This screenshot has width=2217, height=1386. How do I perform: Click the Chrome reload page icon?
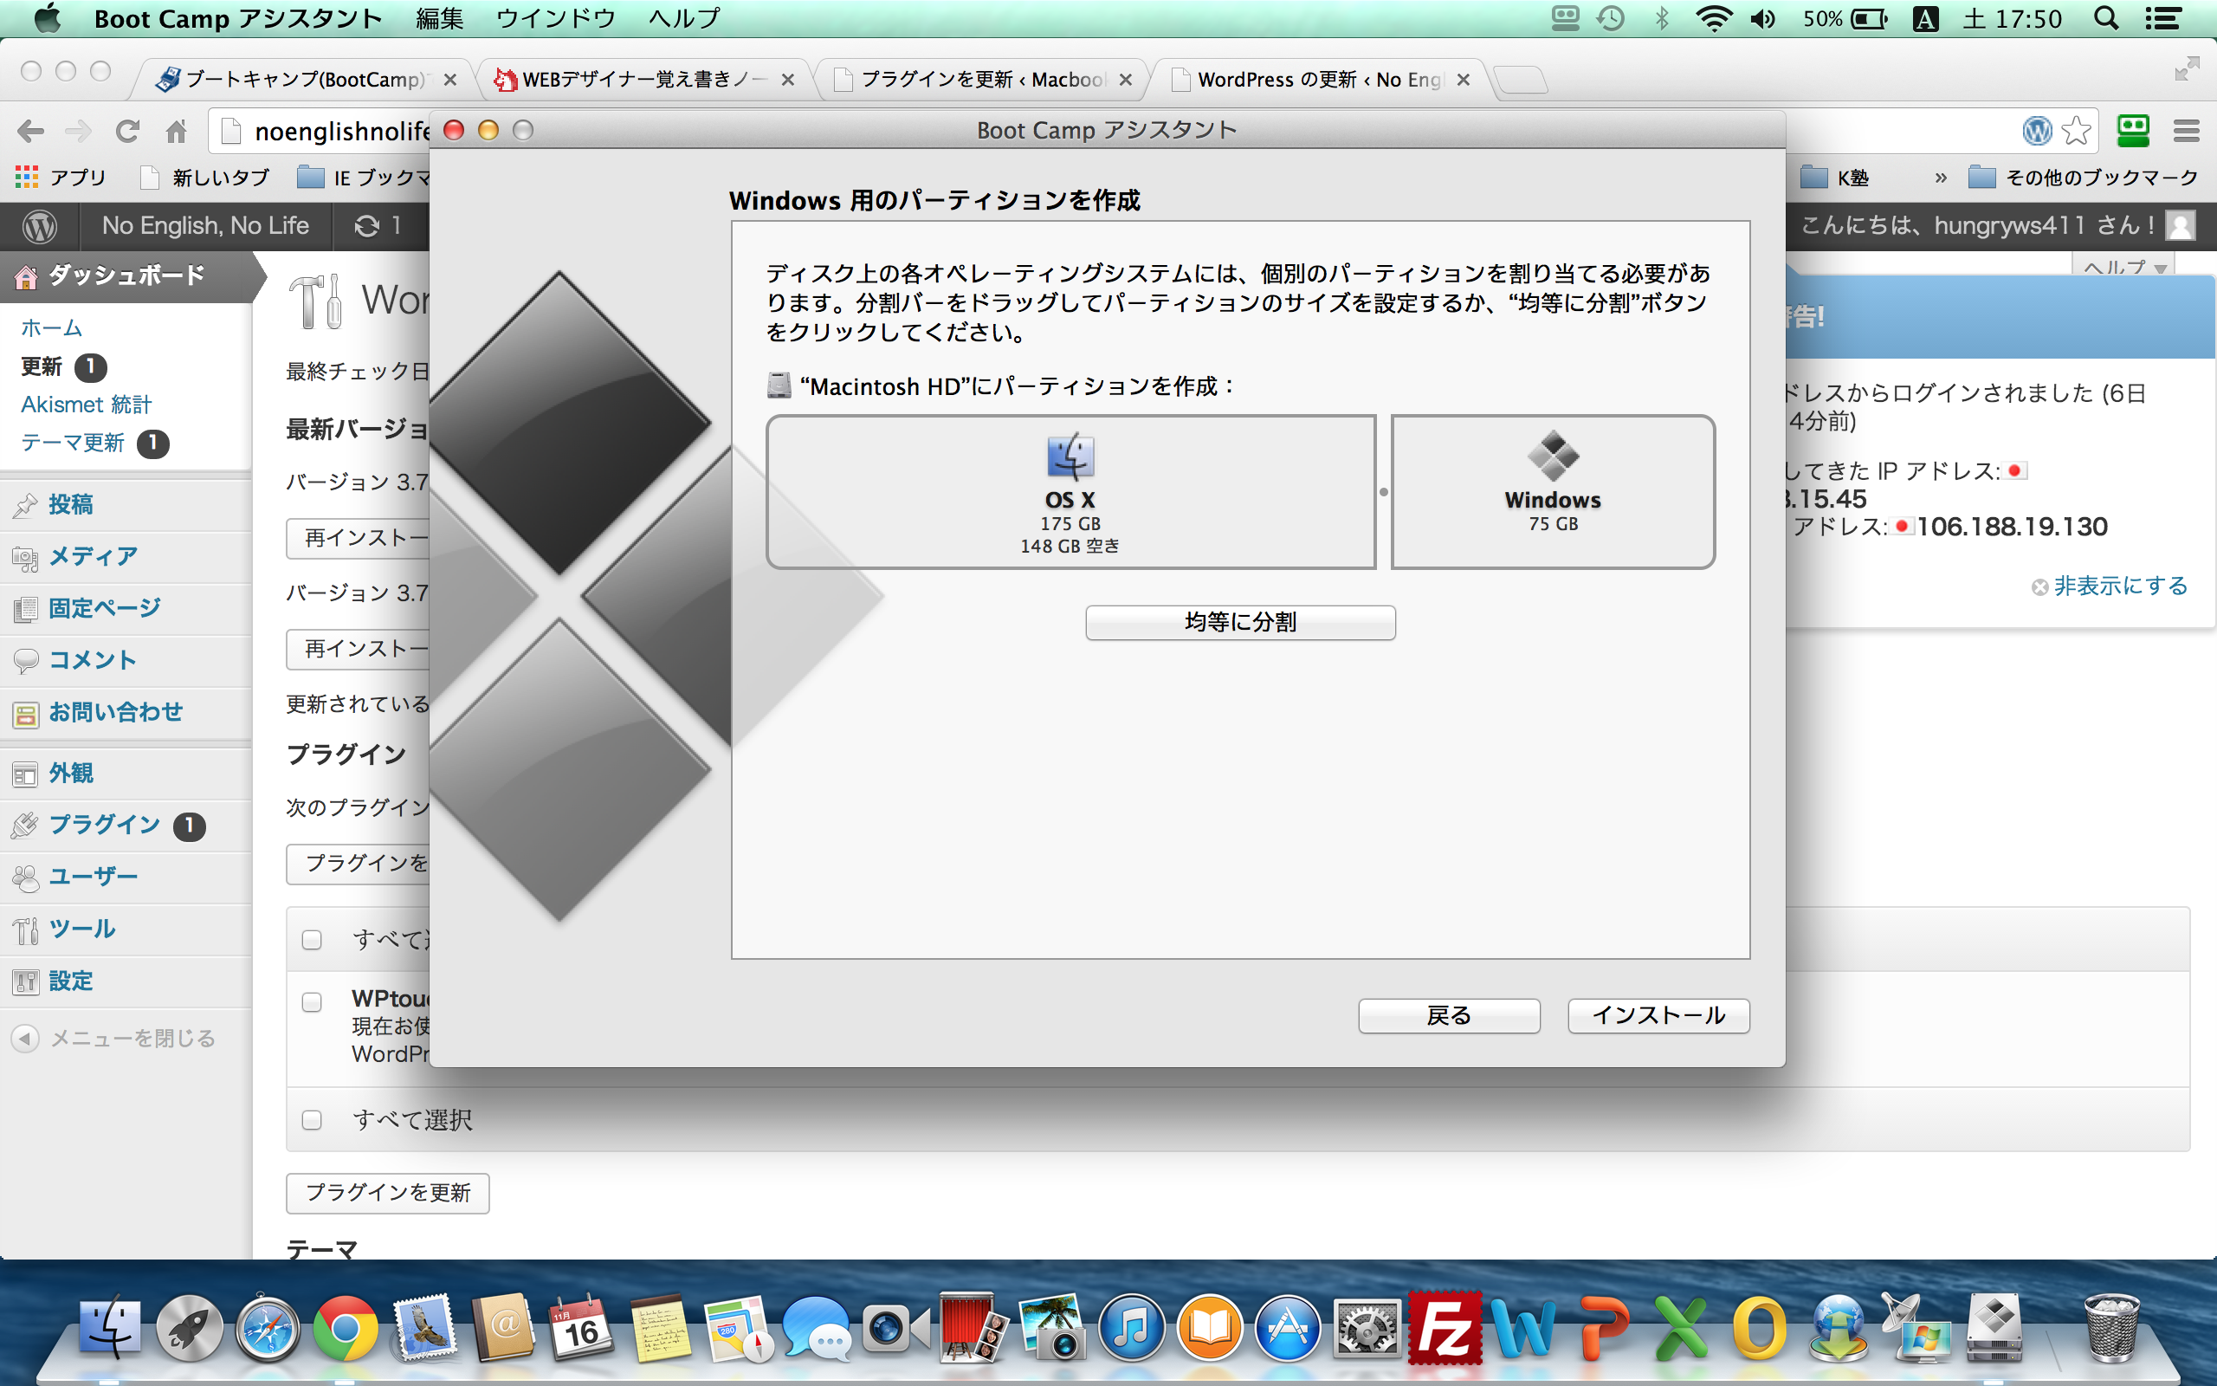coord(127,131)
